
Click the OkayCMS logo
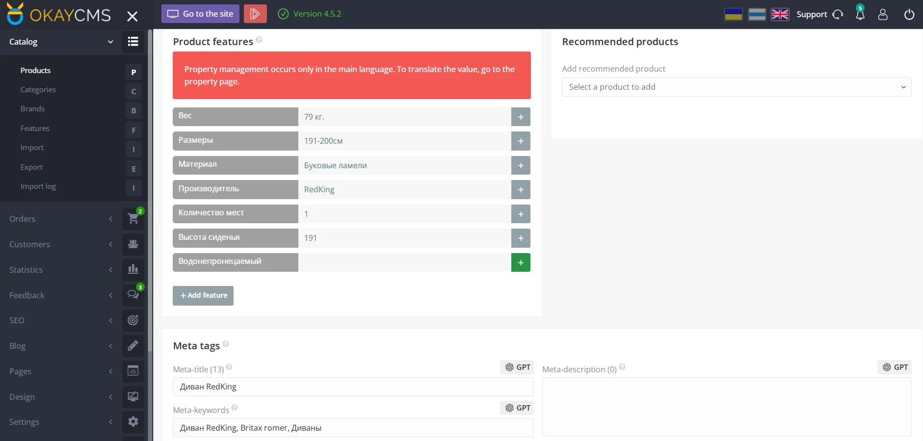[58, 14]
